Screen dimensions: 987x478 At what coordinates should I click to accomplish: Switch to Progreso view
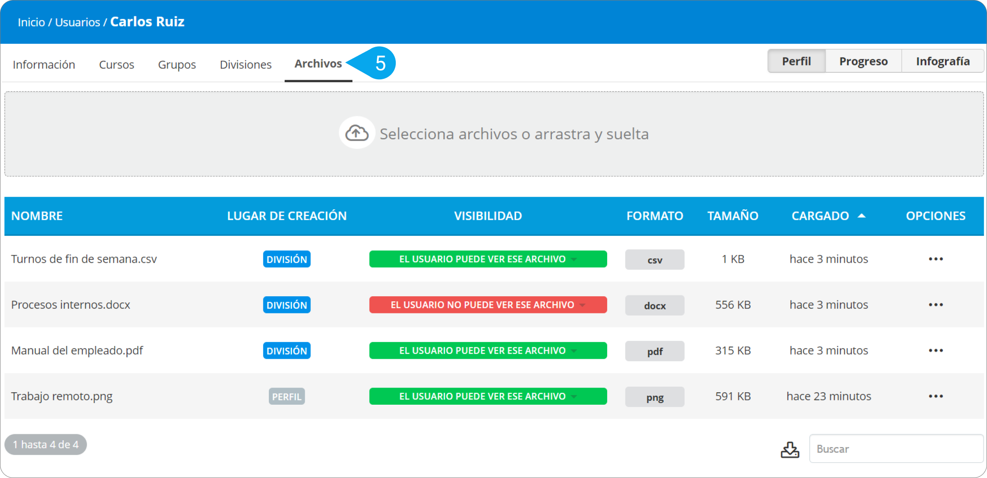(x=863, y=61)
